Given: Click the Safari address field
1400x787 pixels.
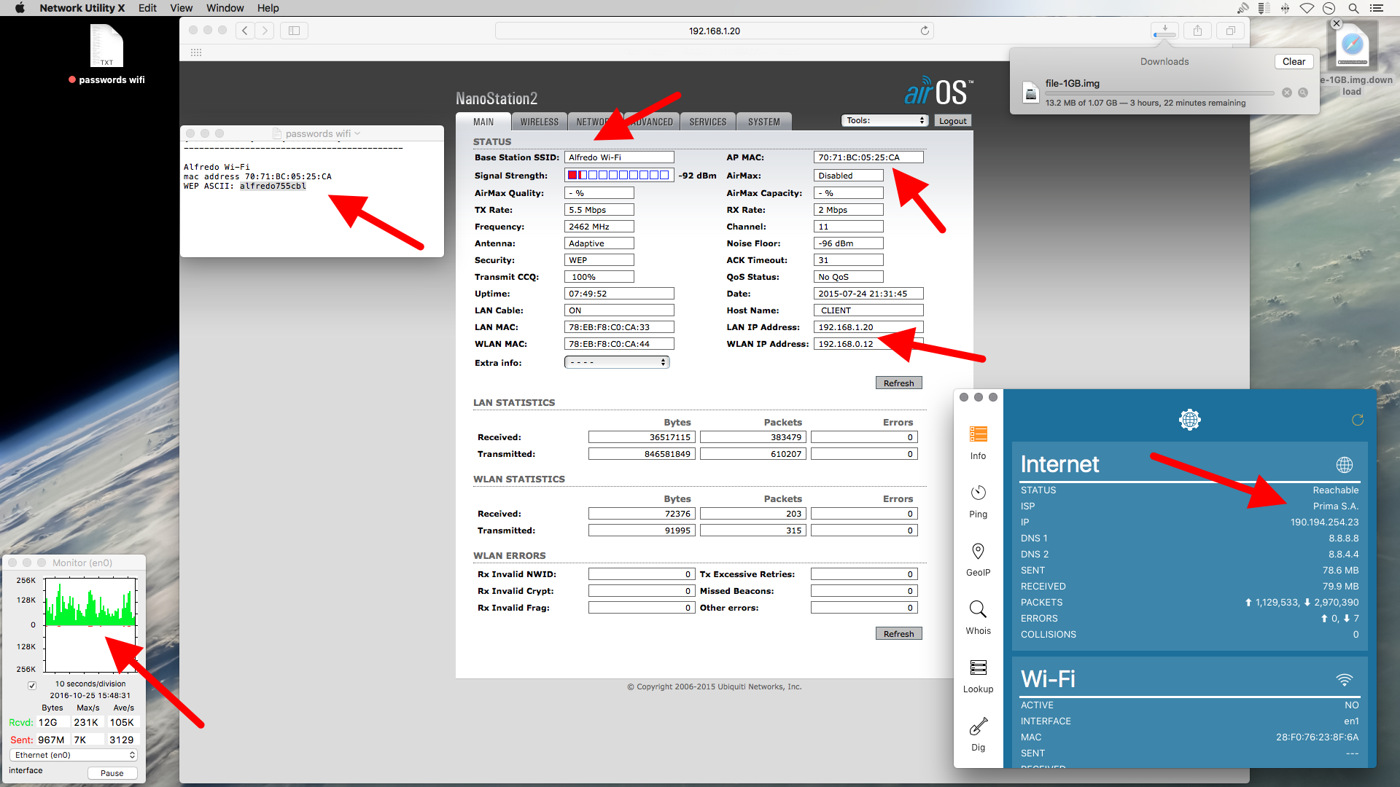Looking at the screenshot, I should tap(714, 31).
